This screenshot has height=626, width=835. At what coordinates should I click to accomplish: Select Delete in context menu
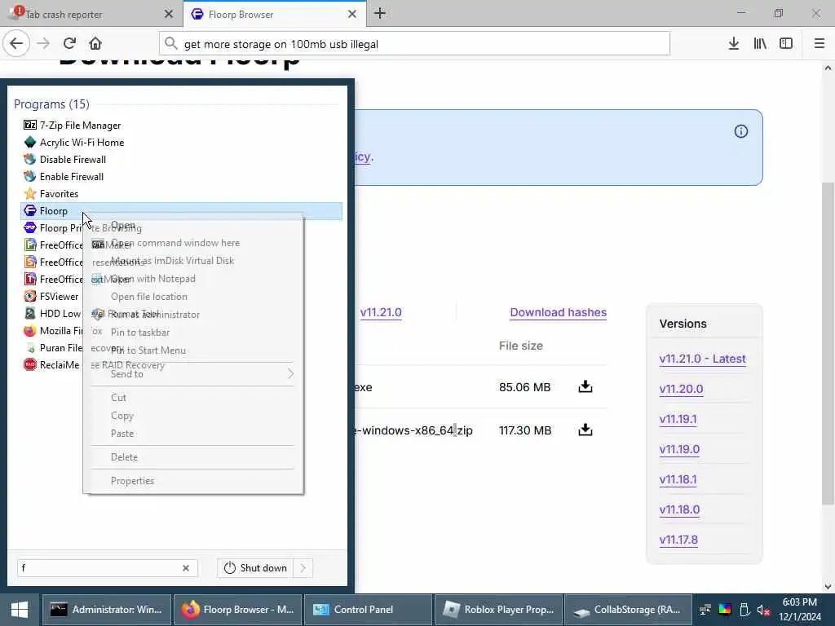(x=192, y=456)
